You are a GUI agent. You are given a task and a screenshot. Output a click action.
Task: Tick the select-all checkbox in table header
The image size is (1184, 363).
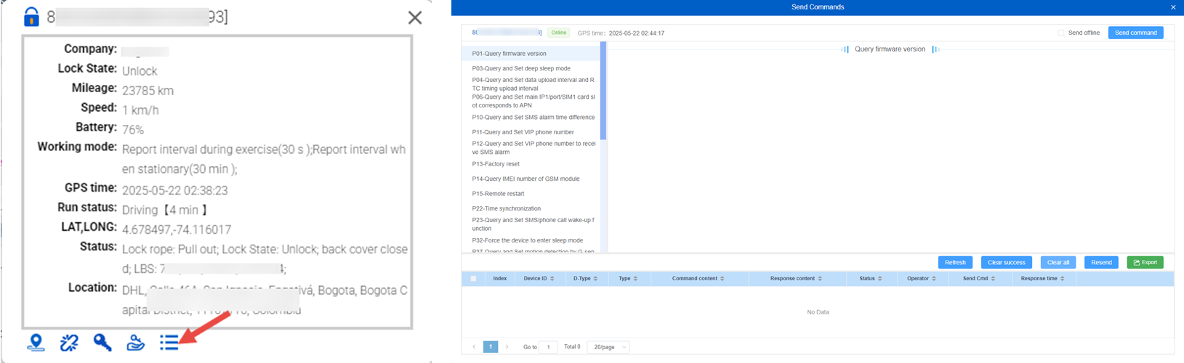point(474,279)
